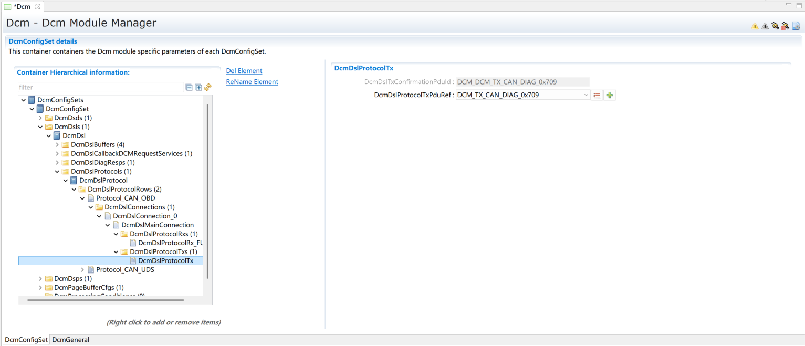Viewport: 805px width, 346px height.
Task: Click the collapse all tree icon
Action: (189, 87)
